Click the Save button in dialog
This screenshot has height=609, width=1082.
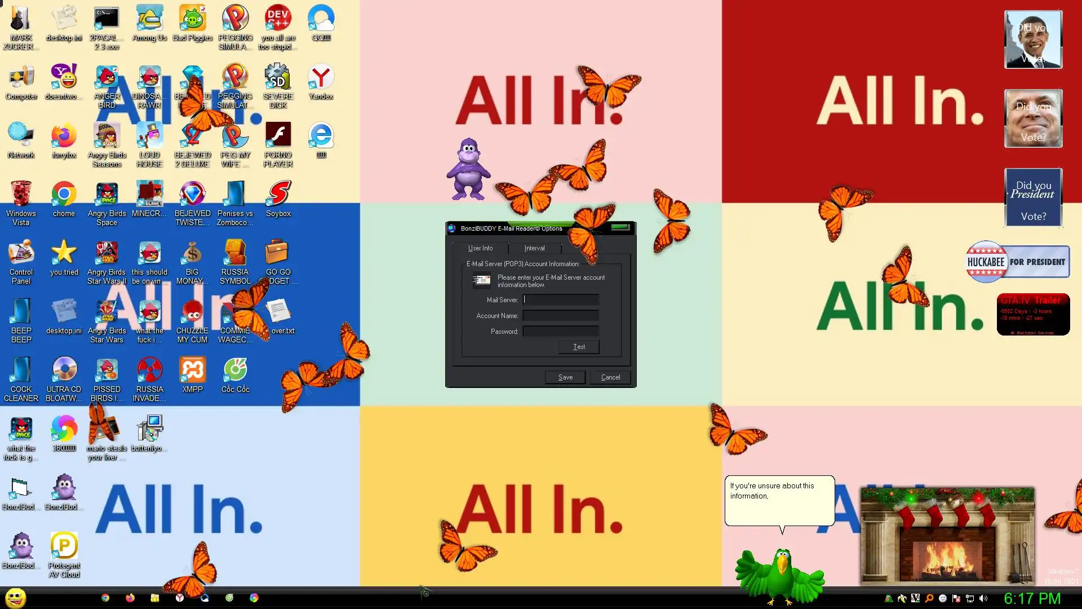tap(565, 377)
